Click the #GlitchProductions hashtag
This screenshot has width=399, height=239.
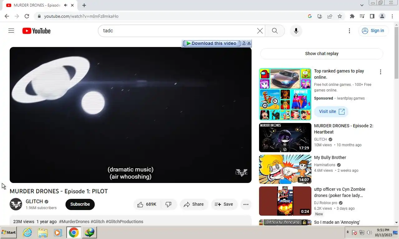click(x=125, y=222)
